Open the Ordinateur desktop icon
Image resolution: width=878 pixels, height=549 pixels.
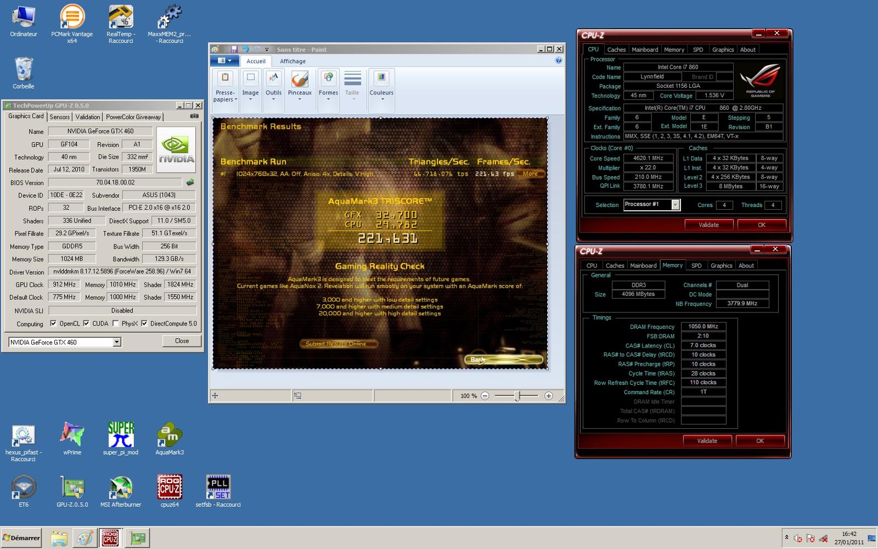[24, 21]
